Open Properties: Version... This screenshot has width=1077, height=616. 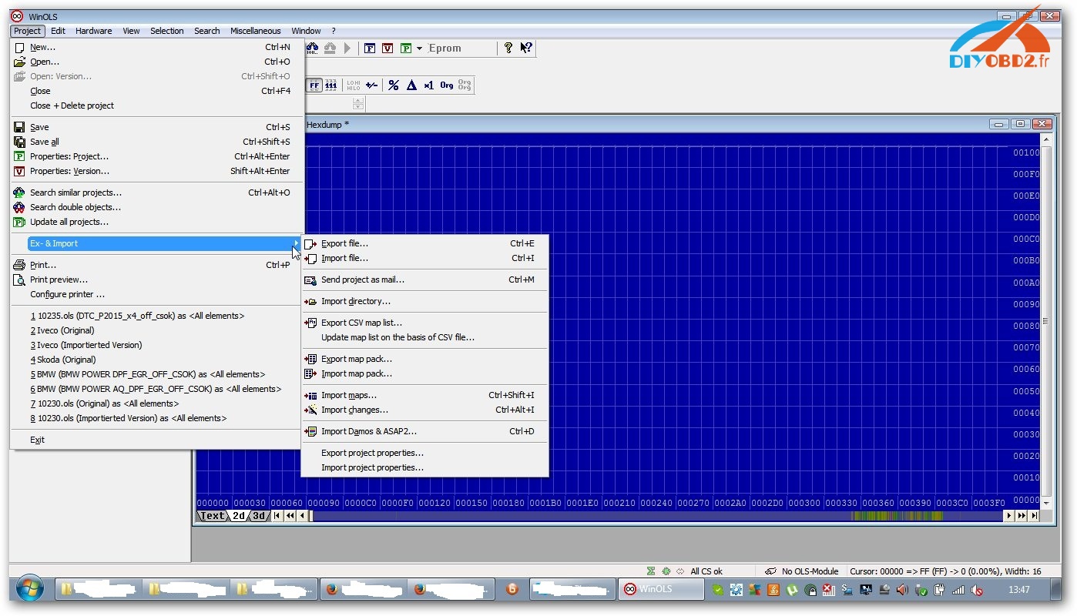click(155, 171)
